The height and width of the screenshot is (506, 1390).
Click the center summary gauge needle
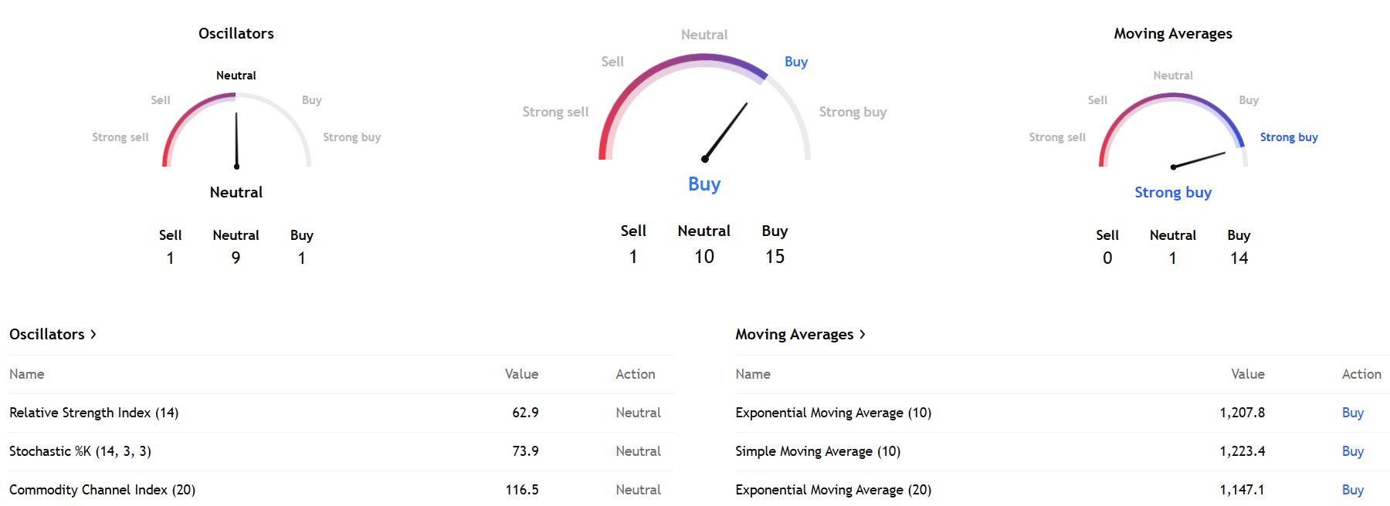pos(726,130)
